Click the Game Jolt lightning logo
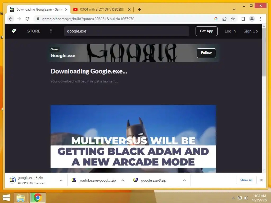271x203 pixels. coord(14,31)
